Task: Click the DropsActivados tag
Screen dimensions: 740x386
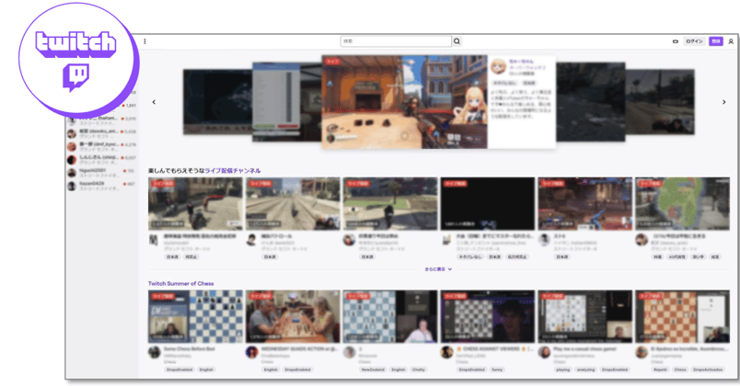Action: pyautogui.click(x=708, y=369)
